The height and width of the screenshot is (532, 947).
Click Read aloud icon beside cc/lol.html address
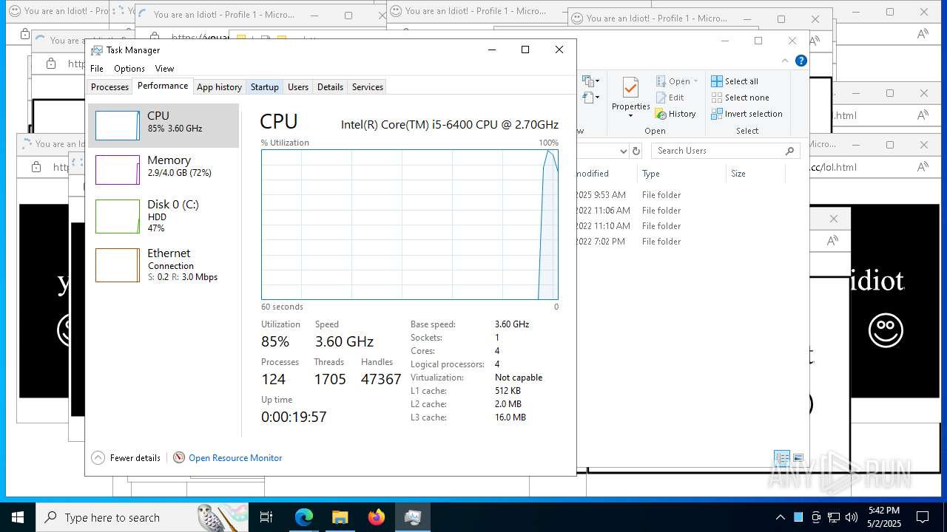pyautogui.click(x=923, y=167)
